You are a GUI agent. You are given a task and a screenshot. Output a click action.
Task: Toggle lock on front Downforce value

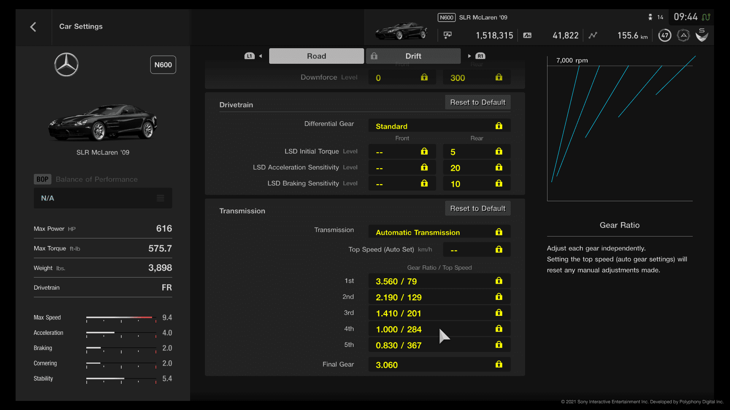pos(424,77)
